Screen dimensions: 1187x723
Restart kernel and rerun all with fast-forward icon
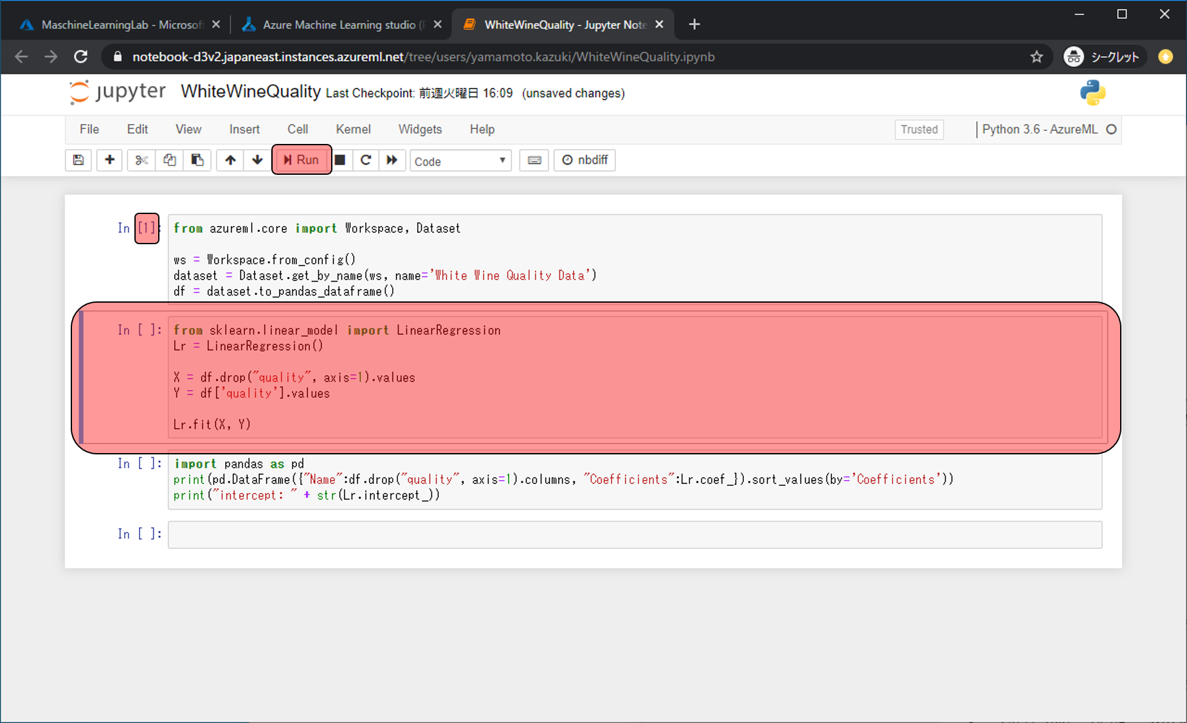coord(392,160)
